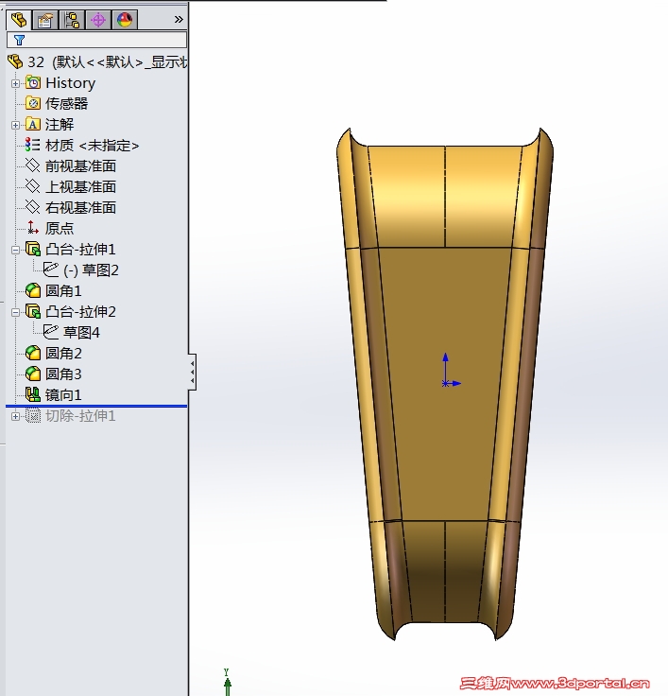Select the 切除-拉伸1 feature
This screenshot has height=696, width=668.
(x=80, y=416)
